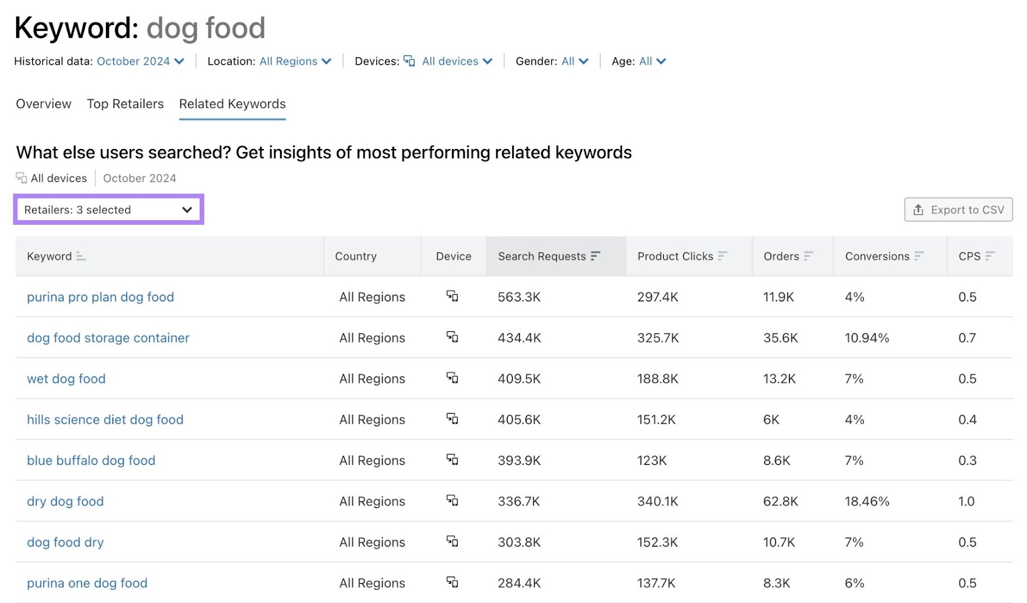Click the device icon for purina pro plan dog food
The height and width of the screenshot is (603, 1027).
453,297
